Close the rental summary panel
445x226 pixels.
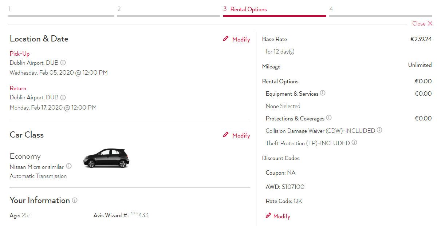422,24
